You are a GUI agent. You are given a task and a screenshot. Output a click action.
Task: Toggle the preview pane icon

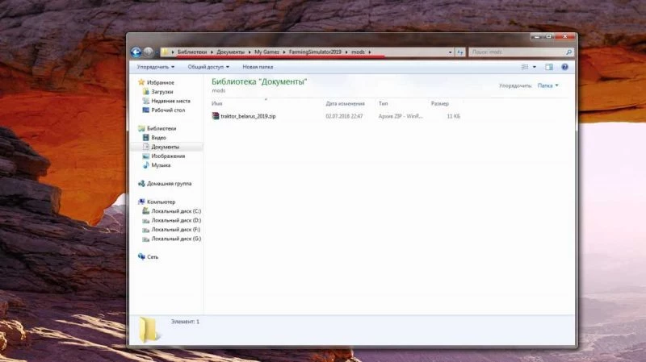pos(549,67)
